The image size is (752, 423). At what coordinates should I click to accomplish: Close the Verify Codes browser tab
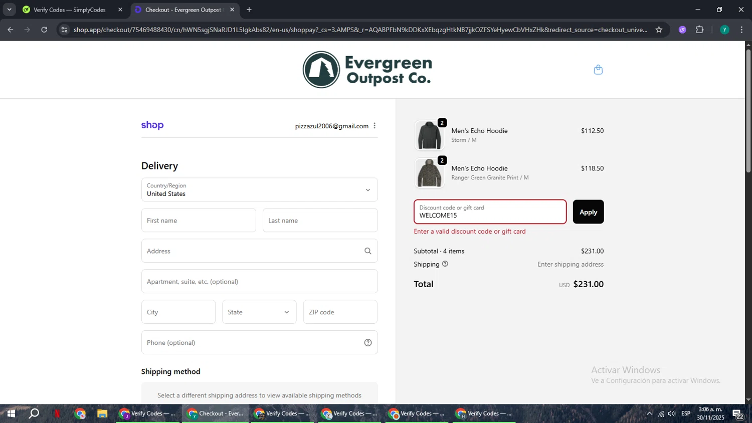(120, 10)
